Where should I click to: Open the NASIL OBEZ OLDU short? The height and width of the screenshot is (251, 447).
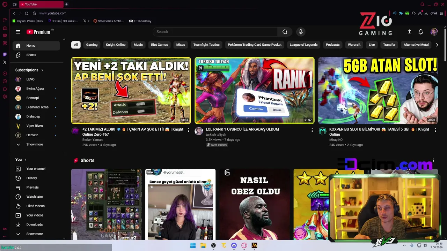click(x=255, y=204)
